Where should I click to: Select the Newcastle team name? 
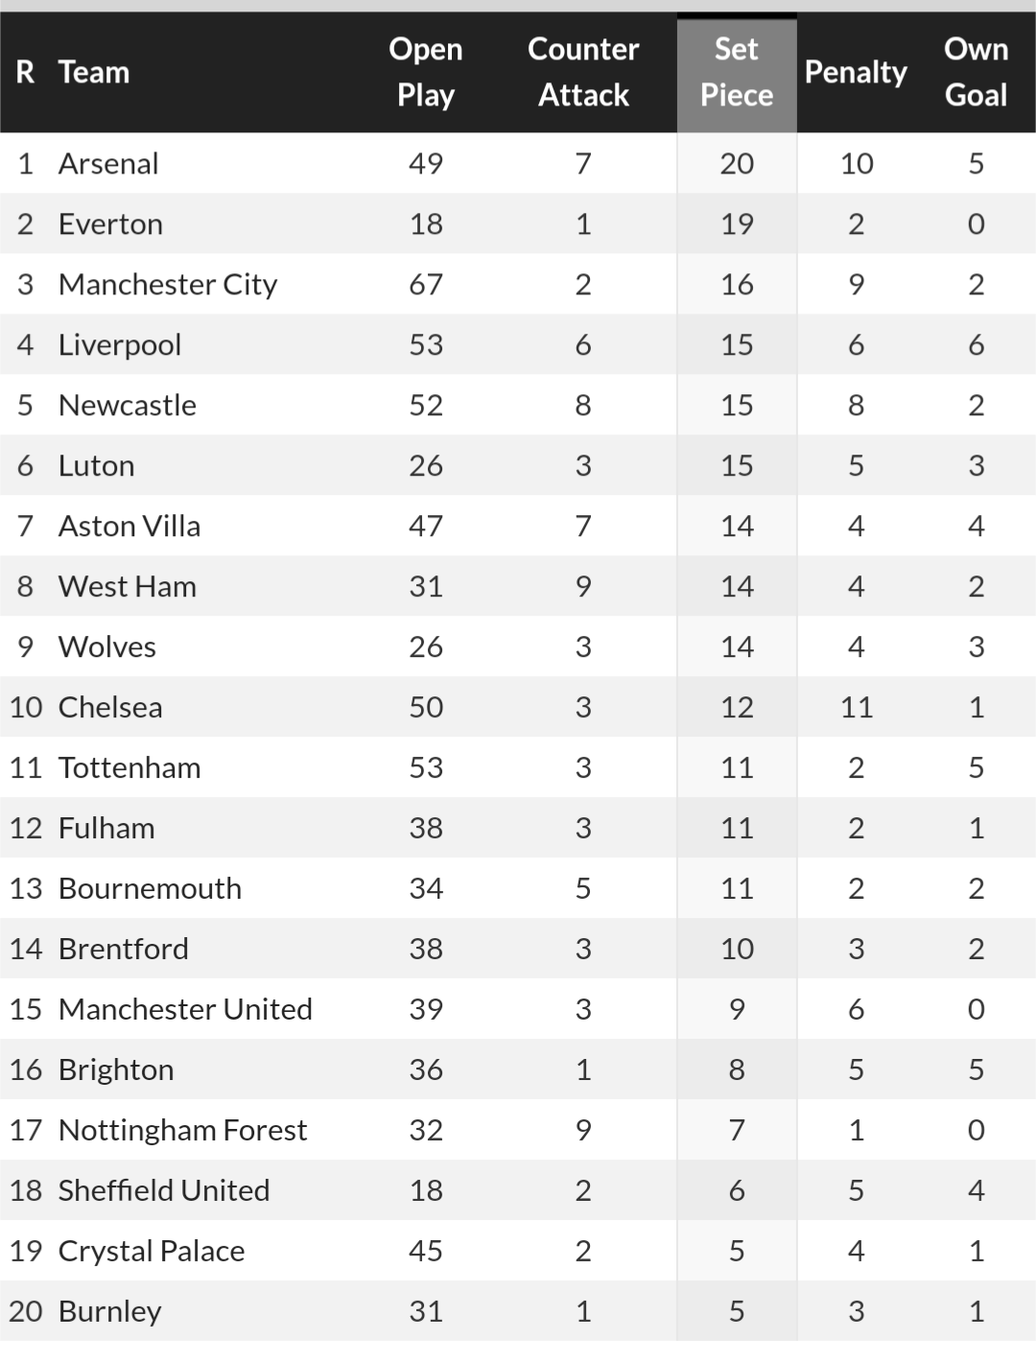128,405
